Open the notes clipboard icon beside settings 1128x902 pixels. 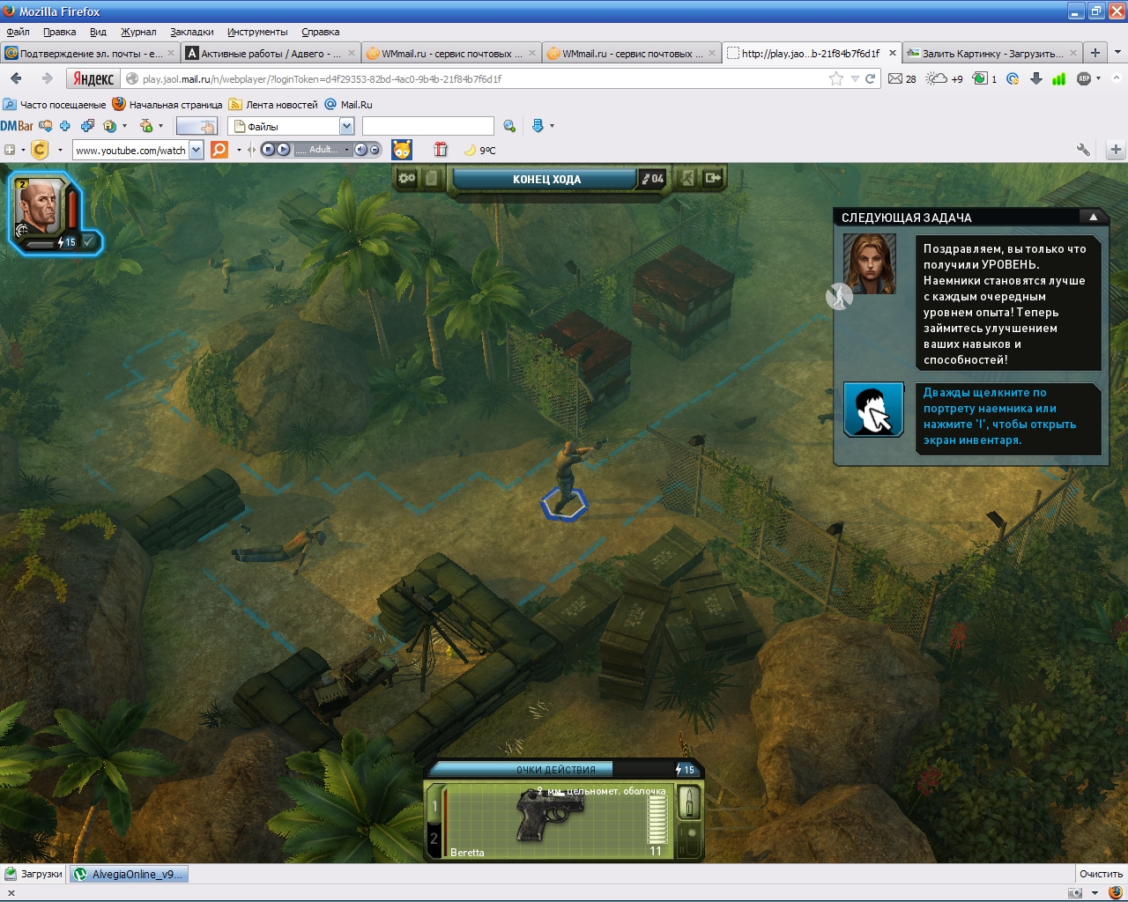pos(431,178)
